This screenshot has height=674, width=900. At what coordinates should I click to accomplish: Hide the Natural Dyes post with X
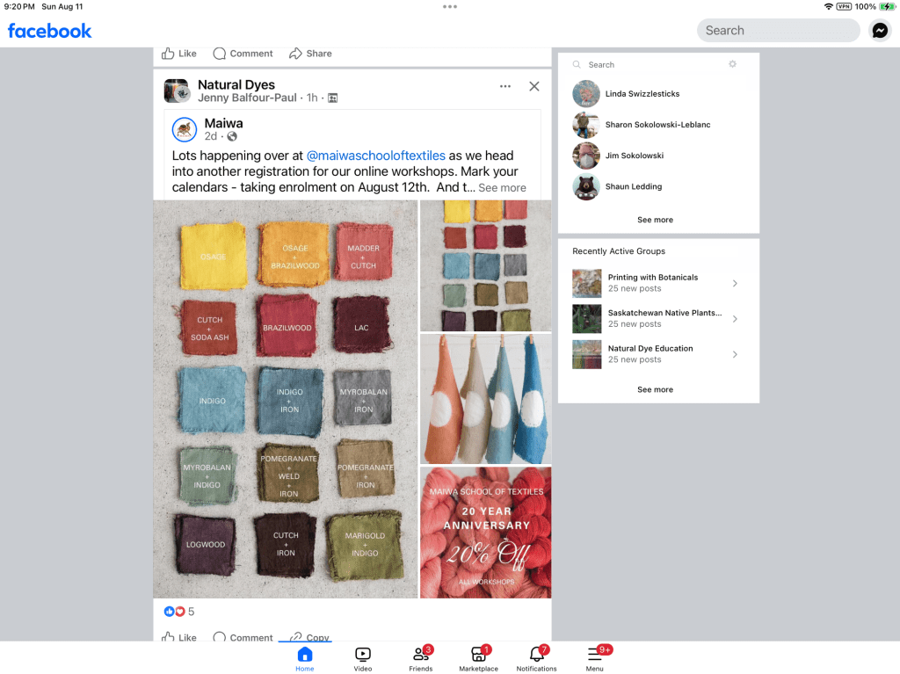point(533,86)
